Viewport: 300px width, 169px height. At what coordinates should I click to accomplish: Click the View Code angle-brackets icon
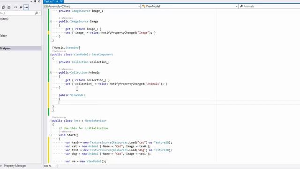[15, 8]
